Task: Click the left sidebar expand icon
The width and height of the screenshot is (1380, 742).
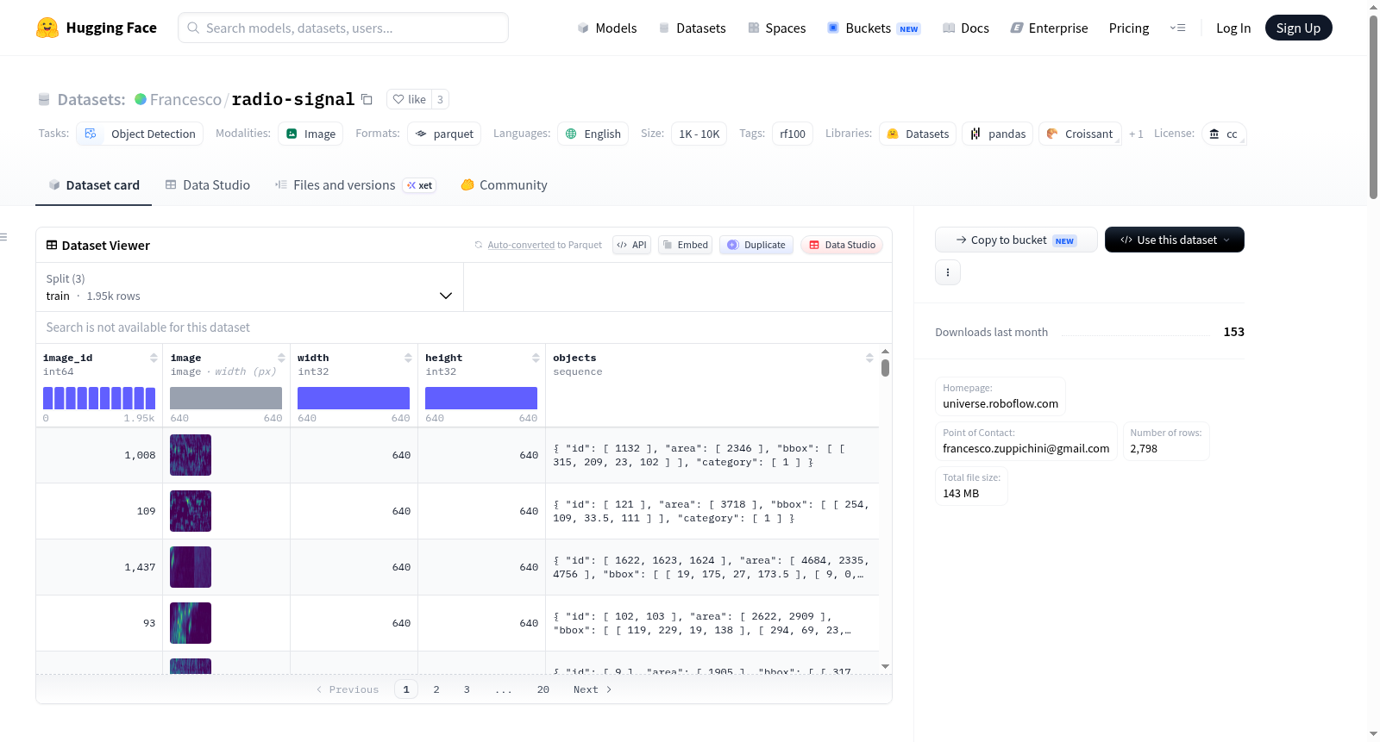Action: pyautogui.click(x=3, y=237)
